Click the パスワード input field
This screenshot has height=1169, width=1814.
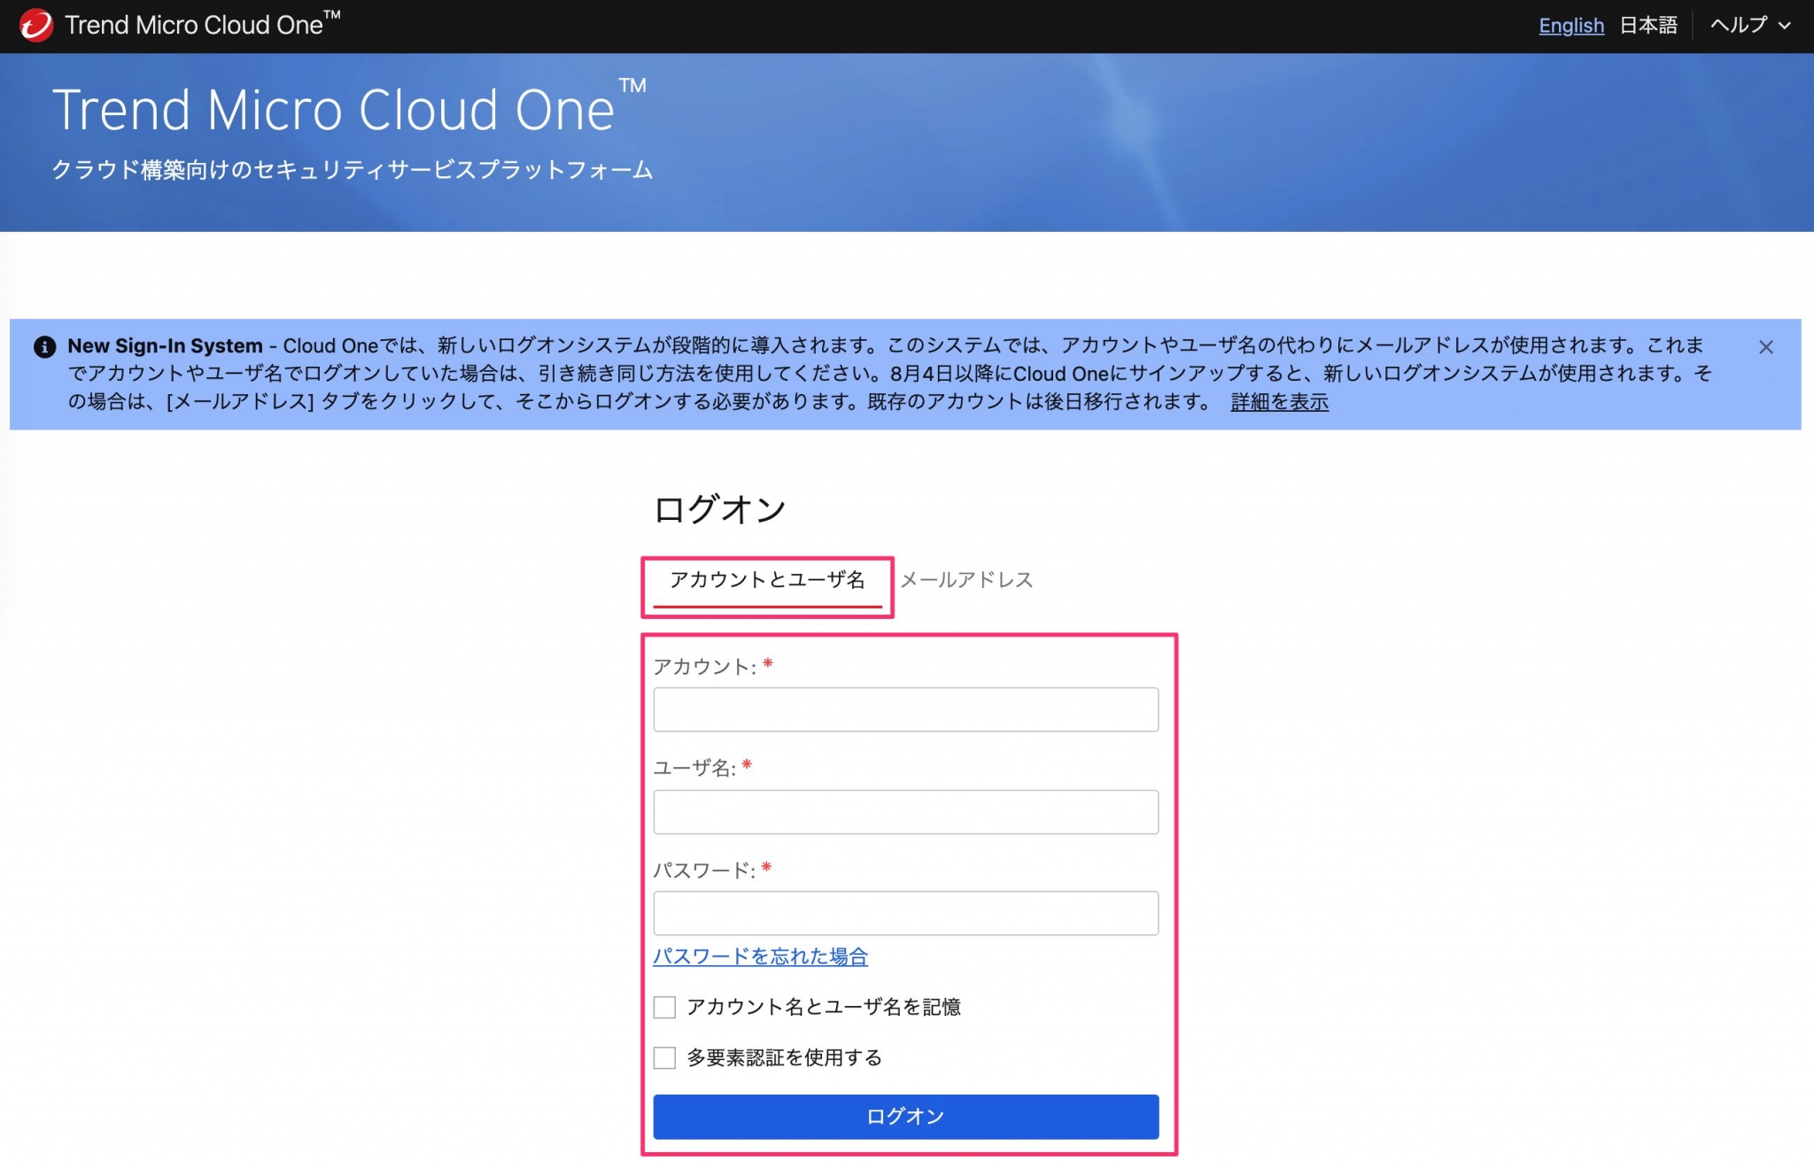pyautogui.click(x=905, y=912)
